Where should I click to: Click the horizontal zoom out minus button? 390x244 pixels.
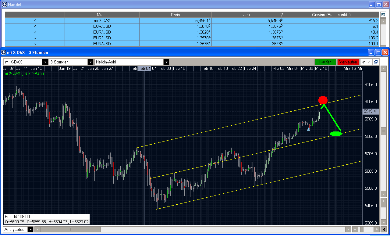pos(355,229)
